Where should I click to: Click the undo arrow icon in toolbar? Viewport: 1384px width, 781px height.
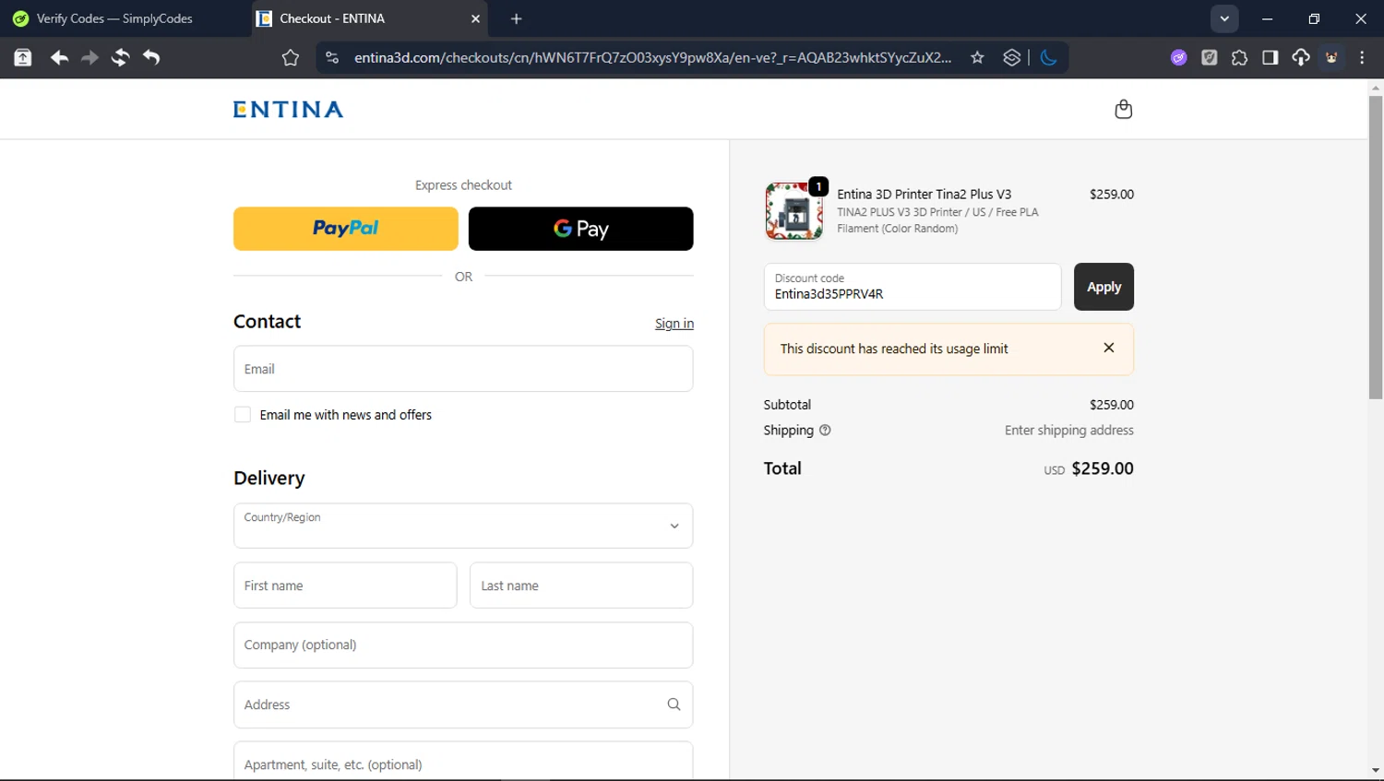(x=151, y=57)
